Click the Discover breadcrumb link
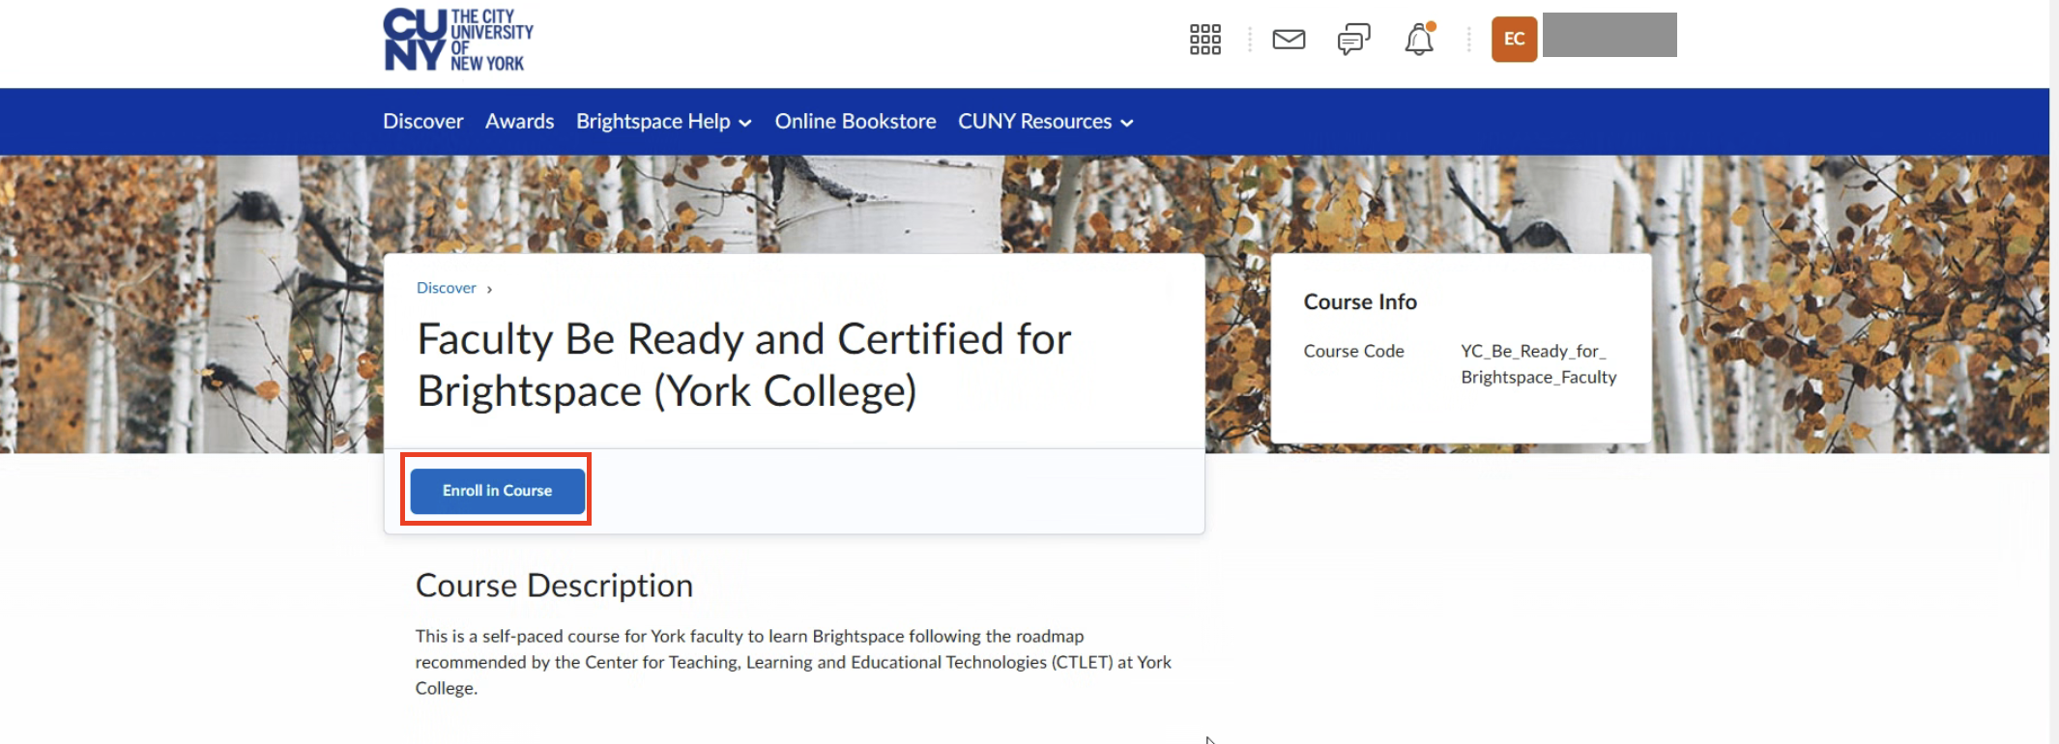This screenshot has height=744, width=2059. point(446,288)
